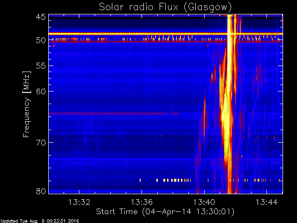Click the 13:36 time axis label
The image size is (297, 223).
pos(142,202)
